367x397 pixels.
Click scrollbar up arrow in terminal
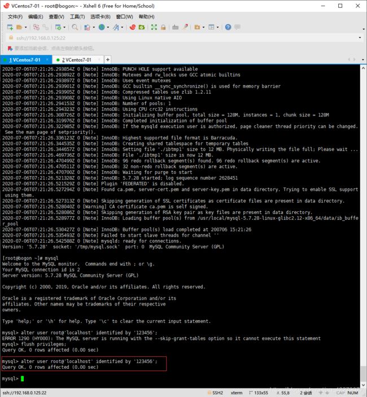[x=364, y=68]
